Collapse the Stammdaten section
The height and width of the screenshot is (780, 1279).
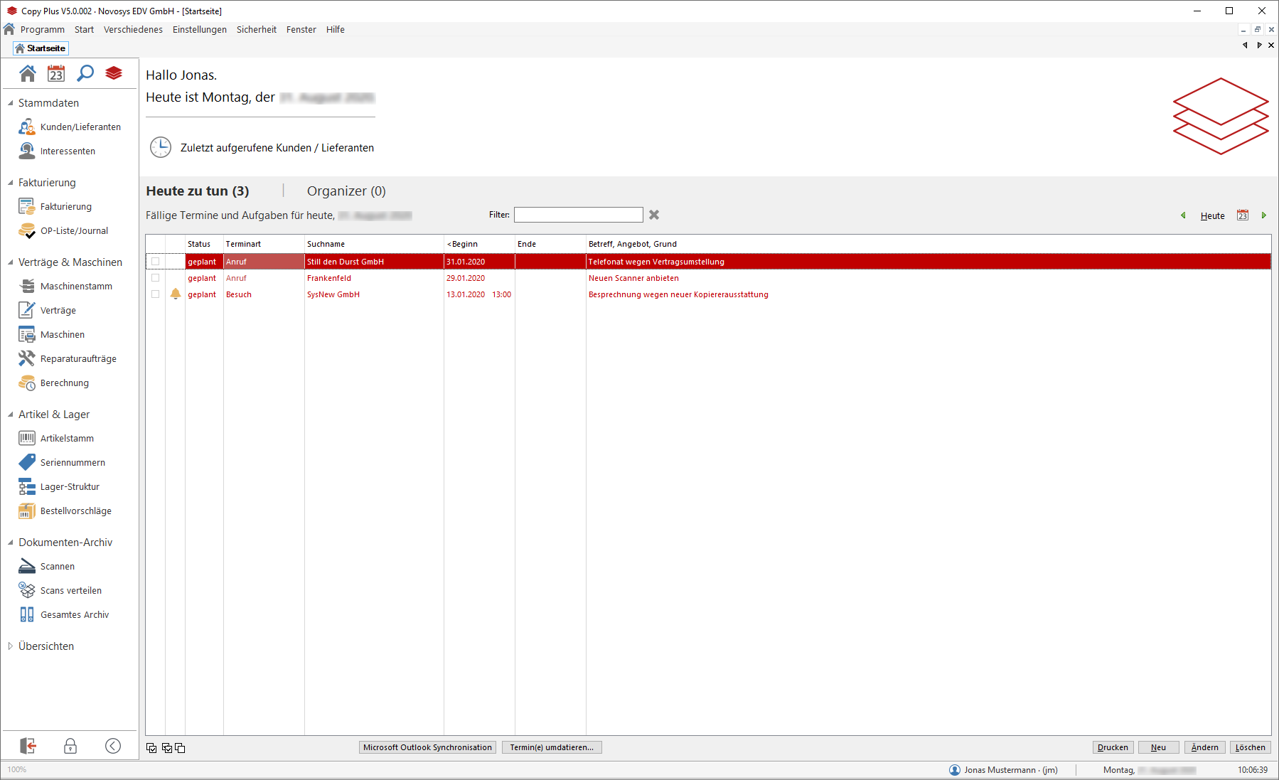(11, 103)
